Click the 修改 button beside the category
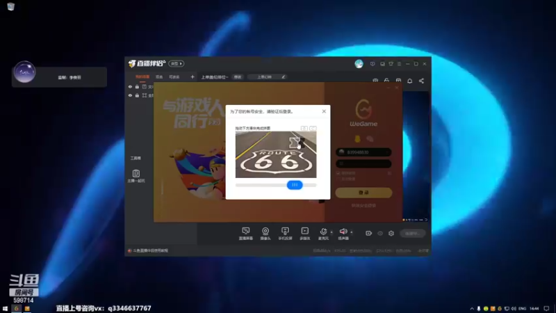The image size is (556, 313). pyautogui.click(x=238, y=77)
